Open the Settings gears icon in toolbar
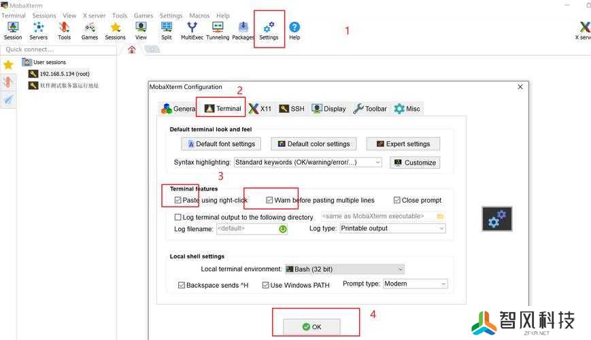Image resolution: width=591 pixels, height=340 pixels. [x=269, y=31]
